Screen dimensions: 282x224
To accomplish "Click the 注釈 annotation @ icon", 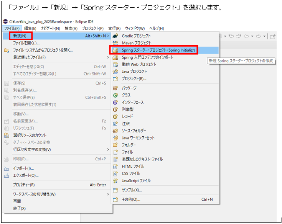I will (115, 124).
